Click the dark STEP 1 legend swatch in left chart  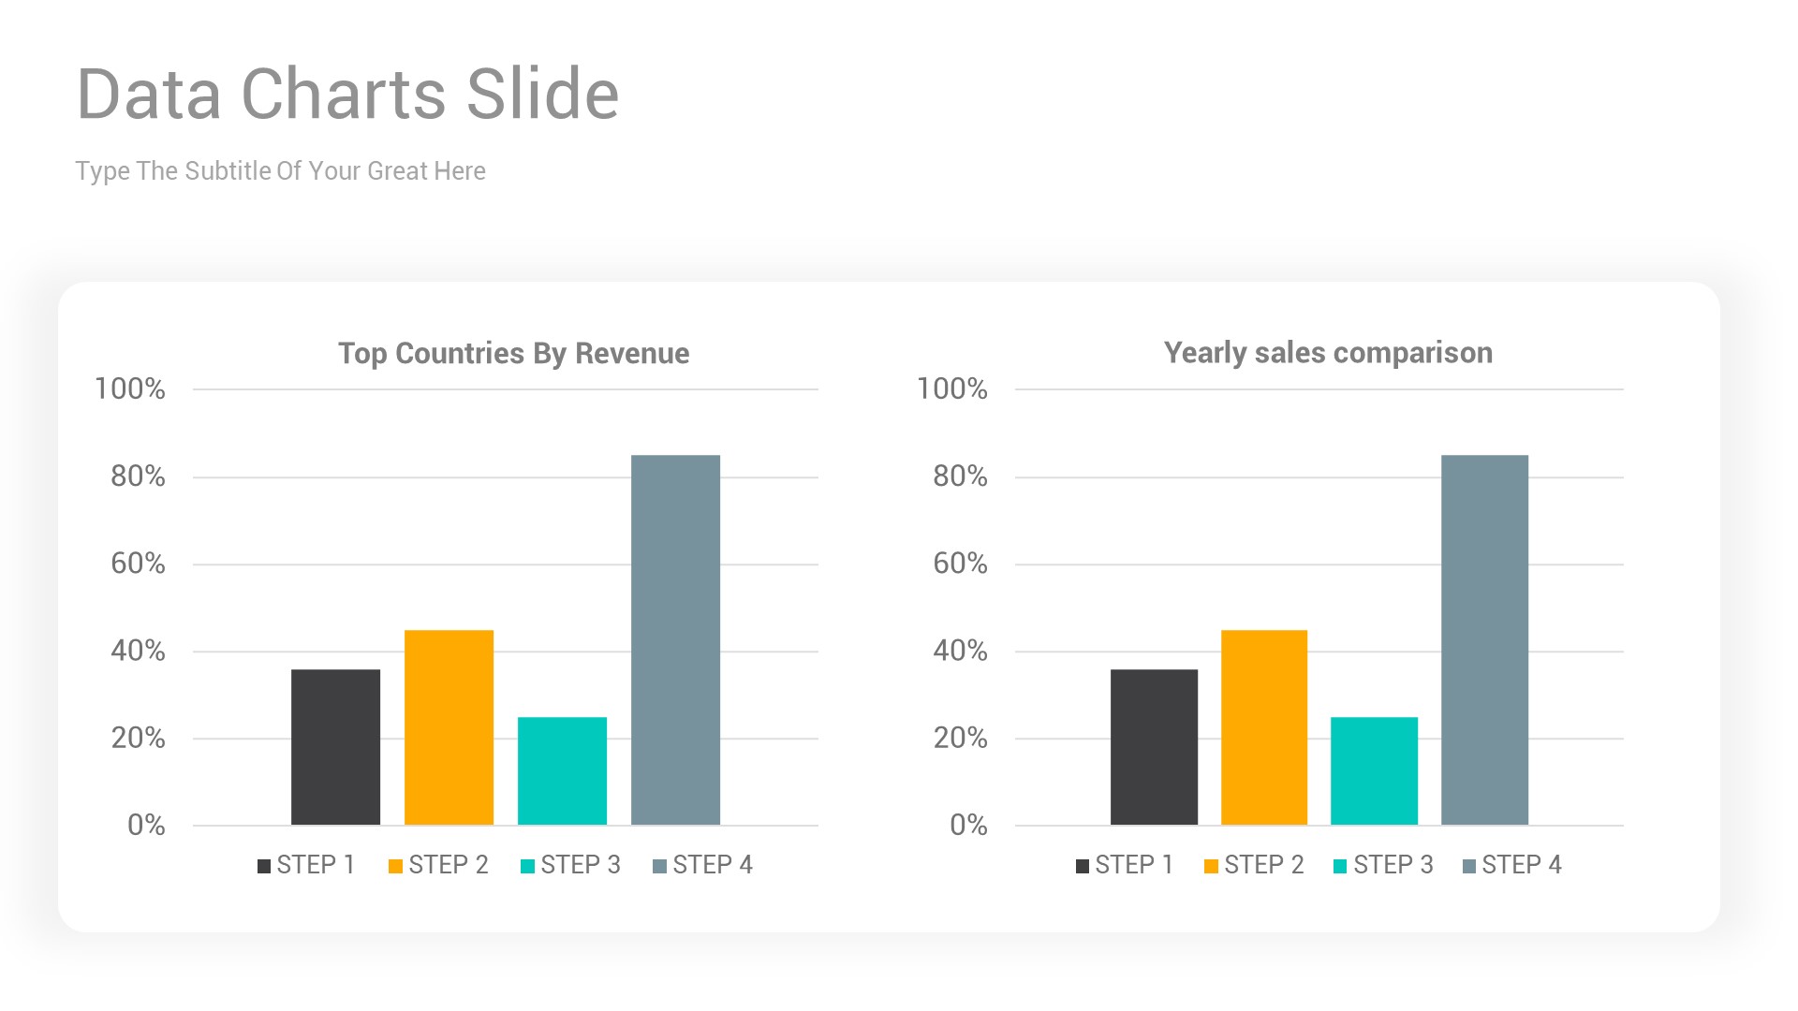pyautogui.click(x=264, y=866)
